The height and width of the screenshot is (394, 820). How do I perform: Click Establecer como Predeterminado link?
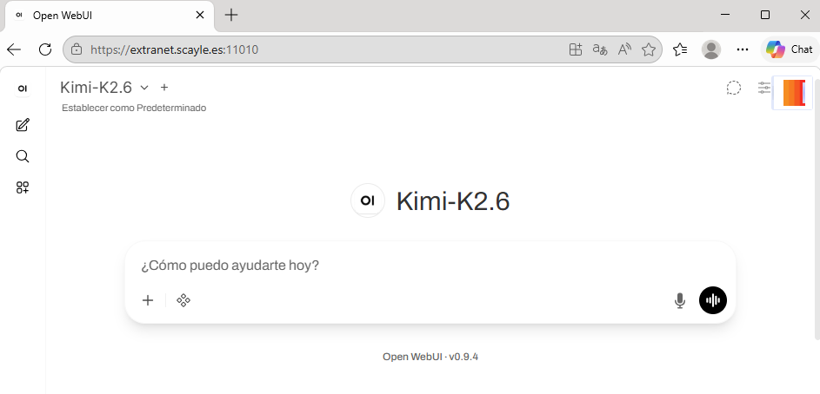134,108
